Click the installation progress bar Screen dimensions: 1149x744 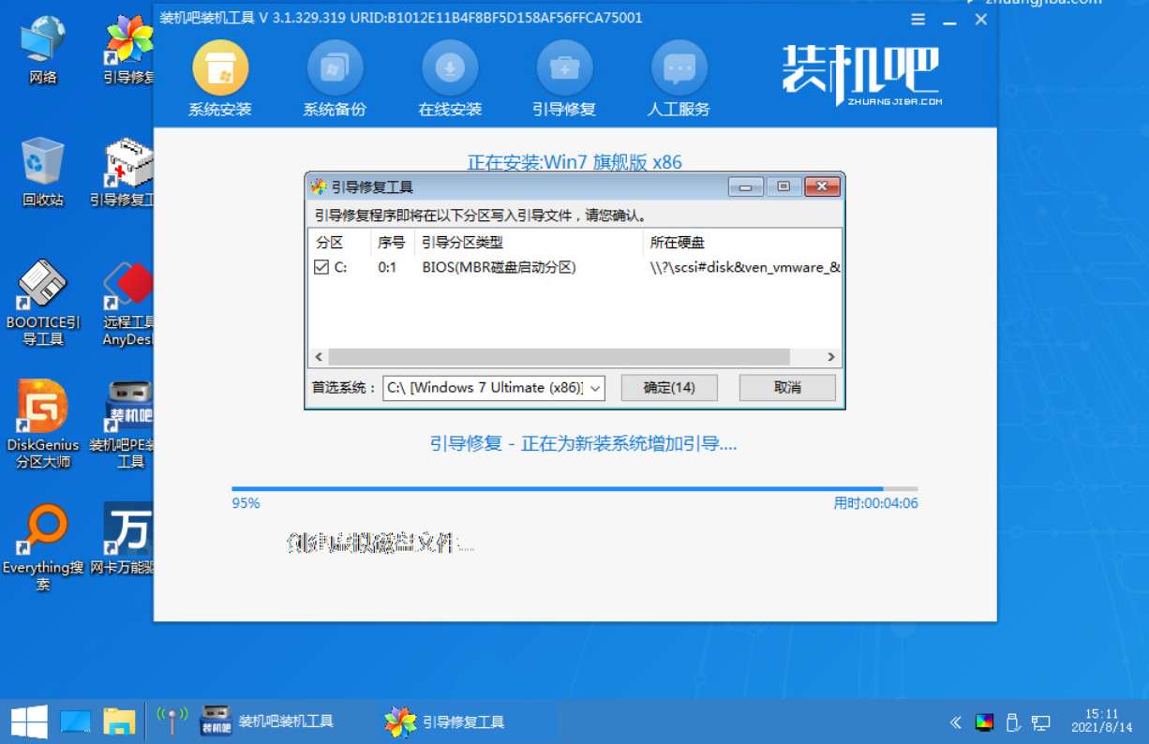tap(574, 488)
